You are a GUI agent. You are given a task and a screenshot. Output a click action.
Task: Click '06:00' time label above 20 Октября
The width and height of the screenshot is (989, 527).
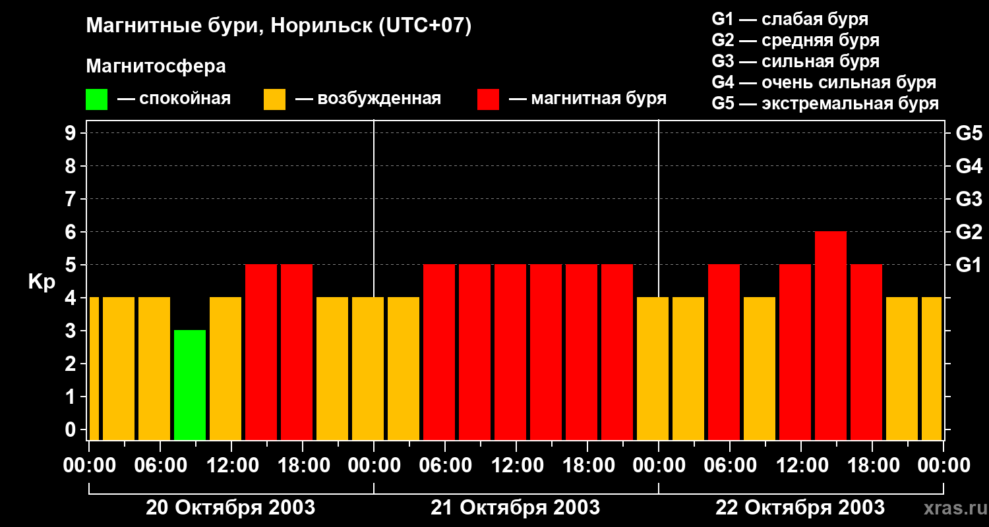(160, 465)
